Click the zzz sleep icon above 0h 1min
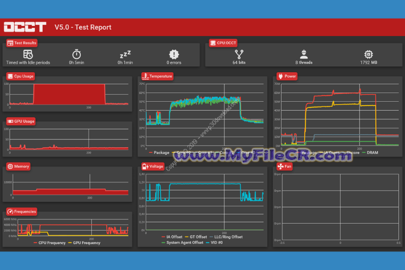The image size is (405, 270). coord(125,55)
